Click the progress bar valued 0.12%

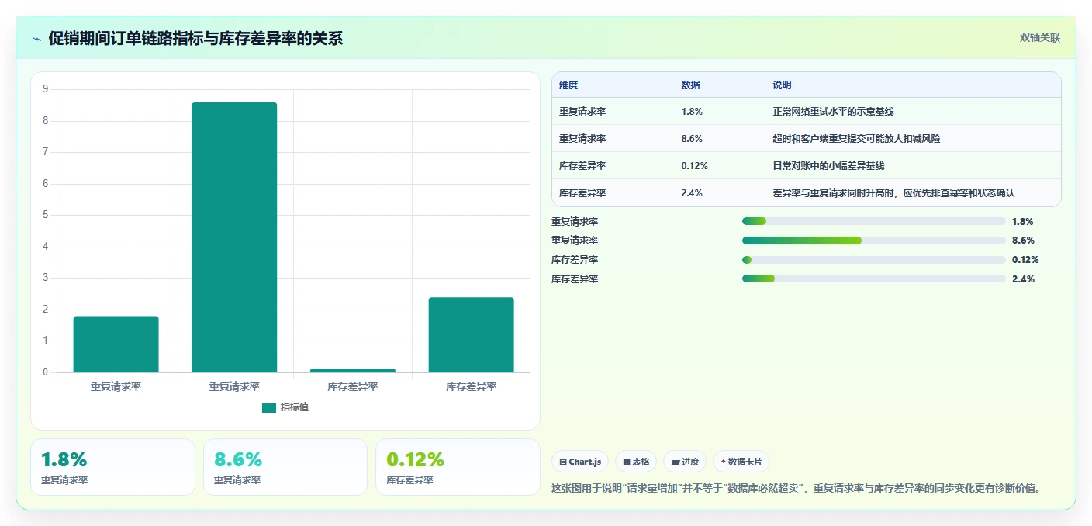click(x=873, y=260)
